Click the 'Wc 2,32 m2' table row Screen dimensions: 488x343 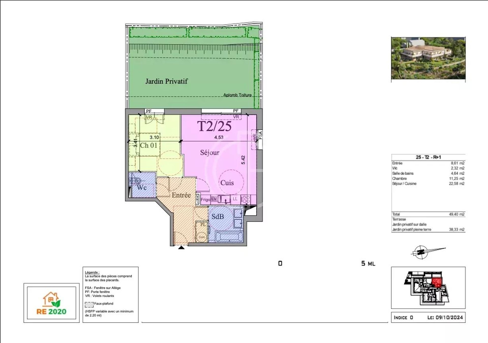click(428, 168)
